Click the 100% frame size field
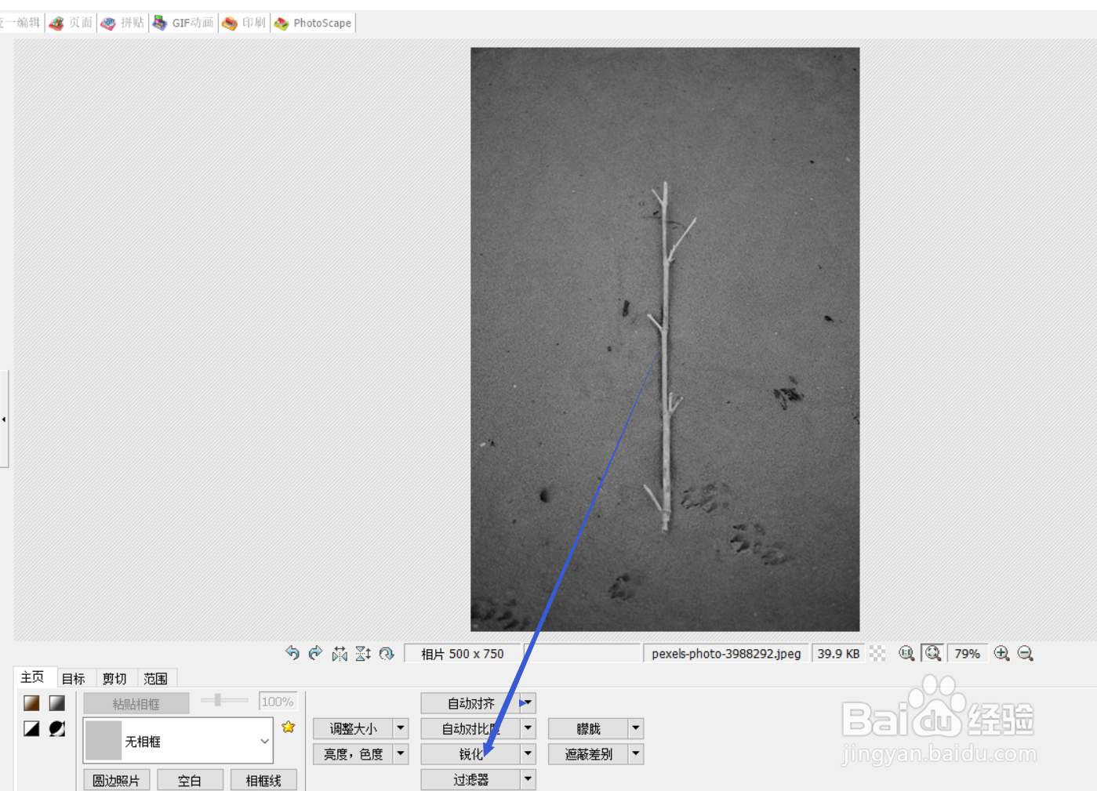This screenshot has height=791, width=1097. [278, 702]
